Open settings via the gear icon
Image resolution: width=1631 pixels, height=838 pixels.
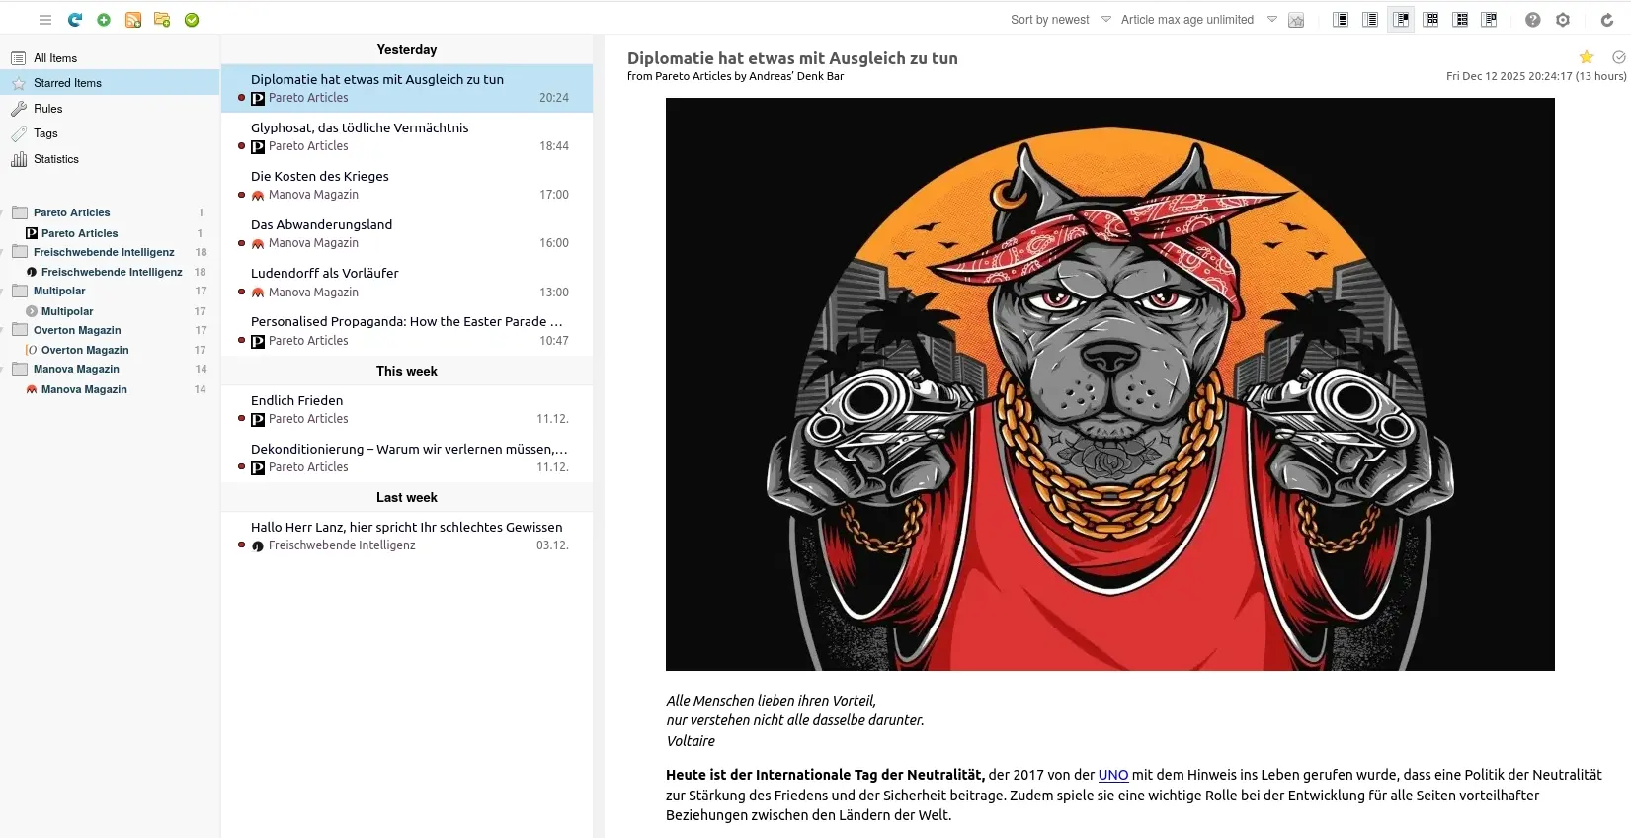pyautogui.click(x=1562, y=20)
